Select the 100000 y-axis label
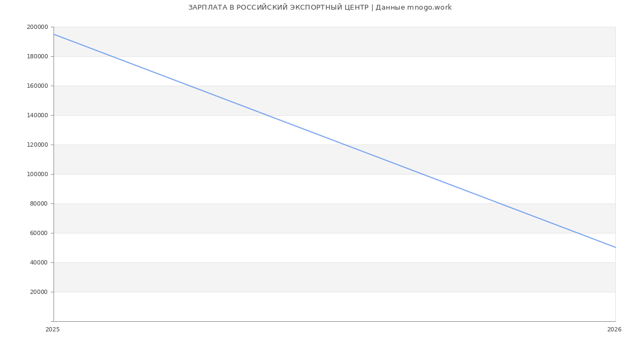Image resolution: width=642 pixels, height=348 pixels. pos(37,175)
